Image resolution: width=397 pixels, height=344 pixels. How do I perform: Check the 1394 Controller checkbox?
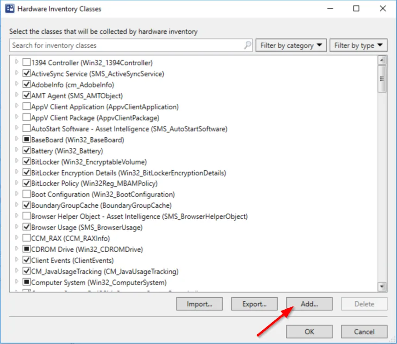tap(26, 63)
